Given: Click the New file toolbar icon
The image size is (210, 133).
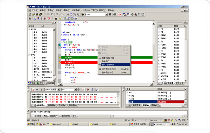Looking at the screenshot, I should coord(30,14).
